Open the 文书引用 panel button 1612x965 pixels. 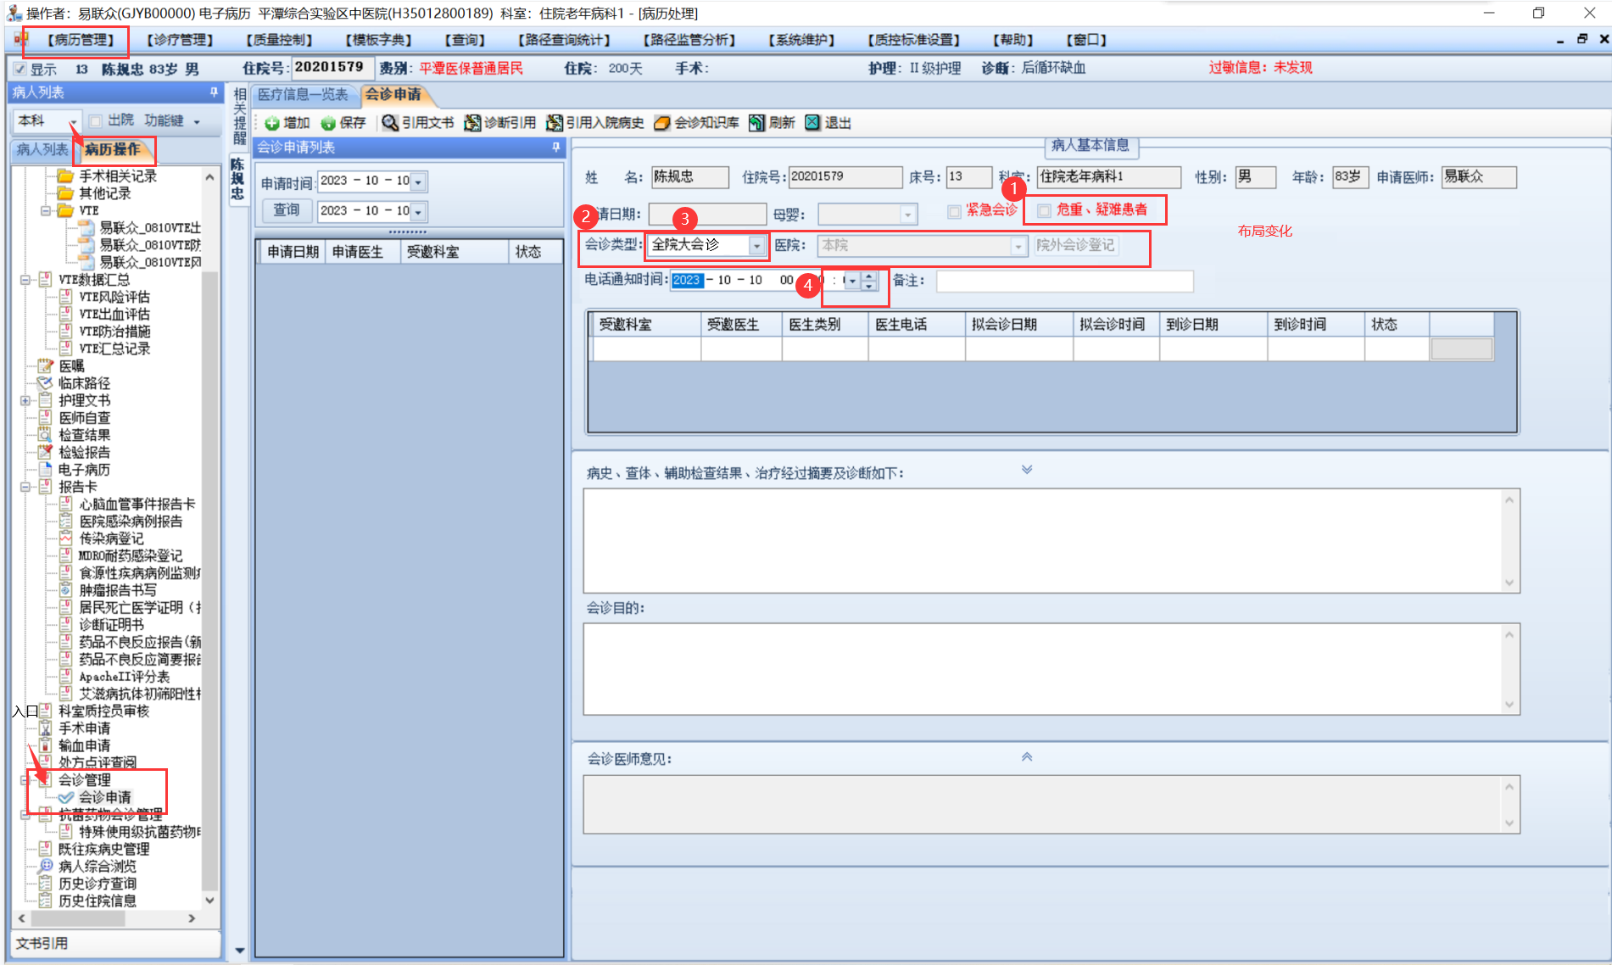pyautogui.click(x=117, y=943)
